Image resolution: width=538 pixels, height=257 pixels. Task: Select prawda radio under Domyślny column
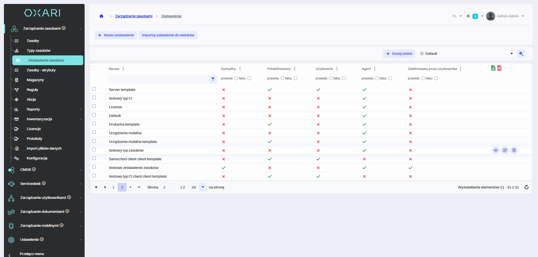click(236, 79)
